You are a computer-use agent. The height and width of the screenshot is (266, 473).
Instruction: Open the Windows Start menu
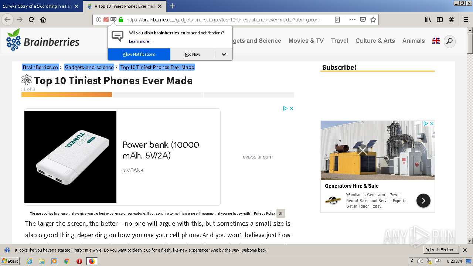[10, 261]
